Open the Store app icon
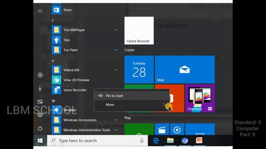Viewport: 266px width, 149px height. click(x=57, y=10)
